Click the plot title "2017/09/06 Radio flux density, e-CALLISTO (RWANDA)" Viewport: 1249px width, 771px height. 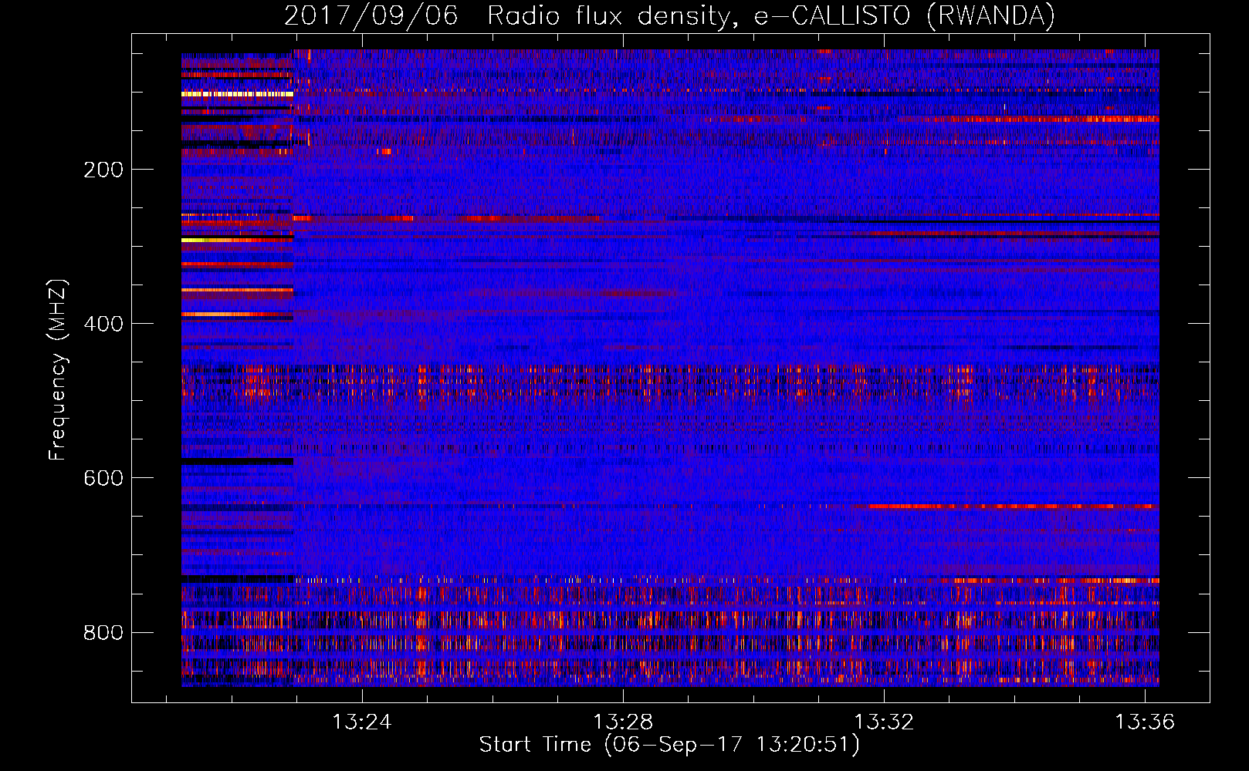[x=669, y=15]
